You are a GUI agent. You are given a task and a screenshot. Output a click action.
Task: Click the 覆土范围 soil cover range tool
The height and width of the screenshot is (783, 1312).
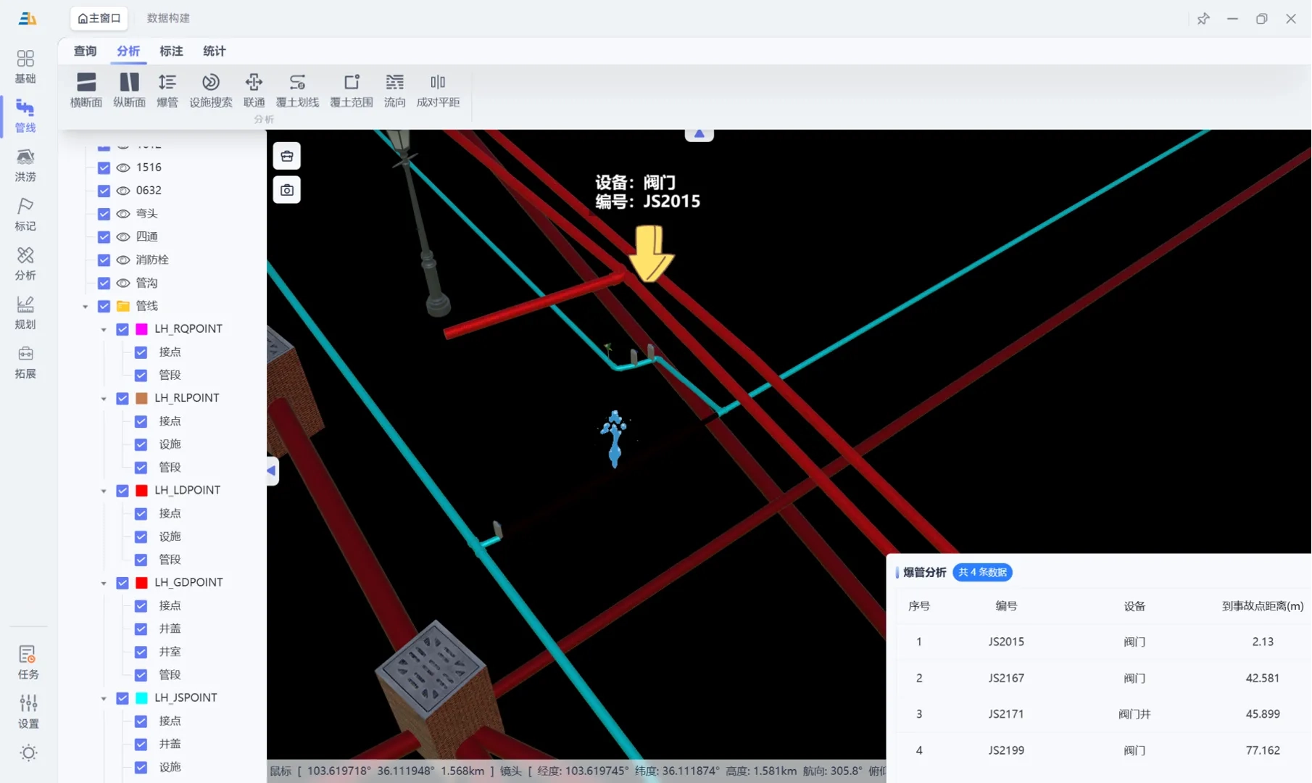351,89
